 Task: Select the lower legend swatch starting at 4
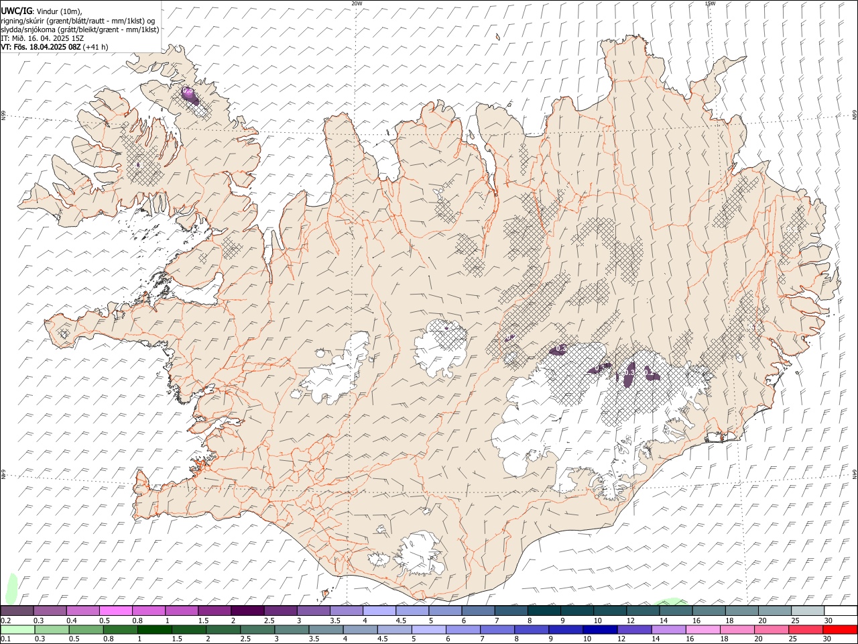click(x=361, y=629)
